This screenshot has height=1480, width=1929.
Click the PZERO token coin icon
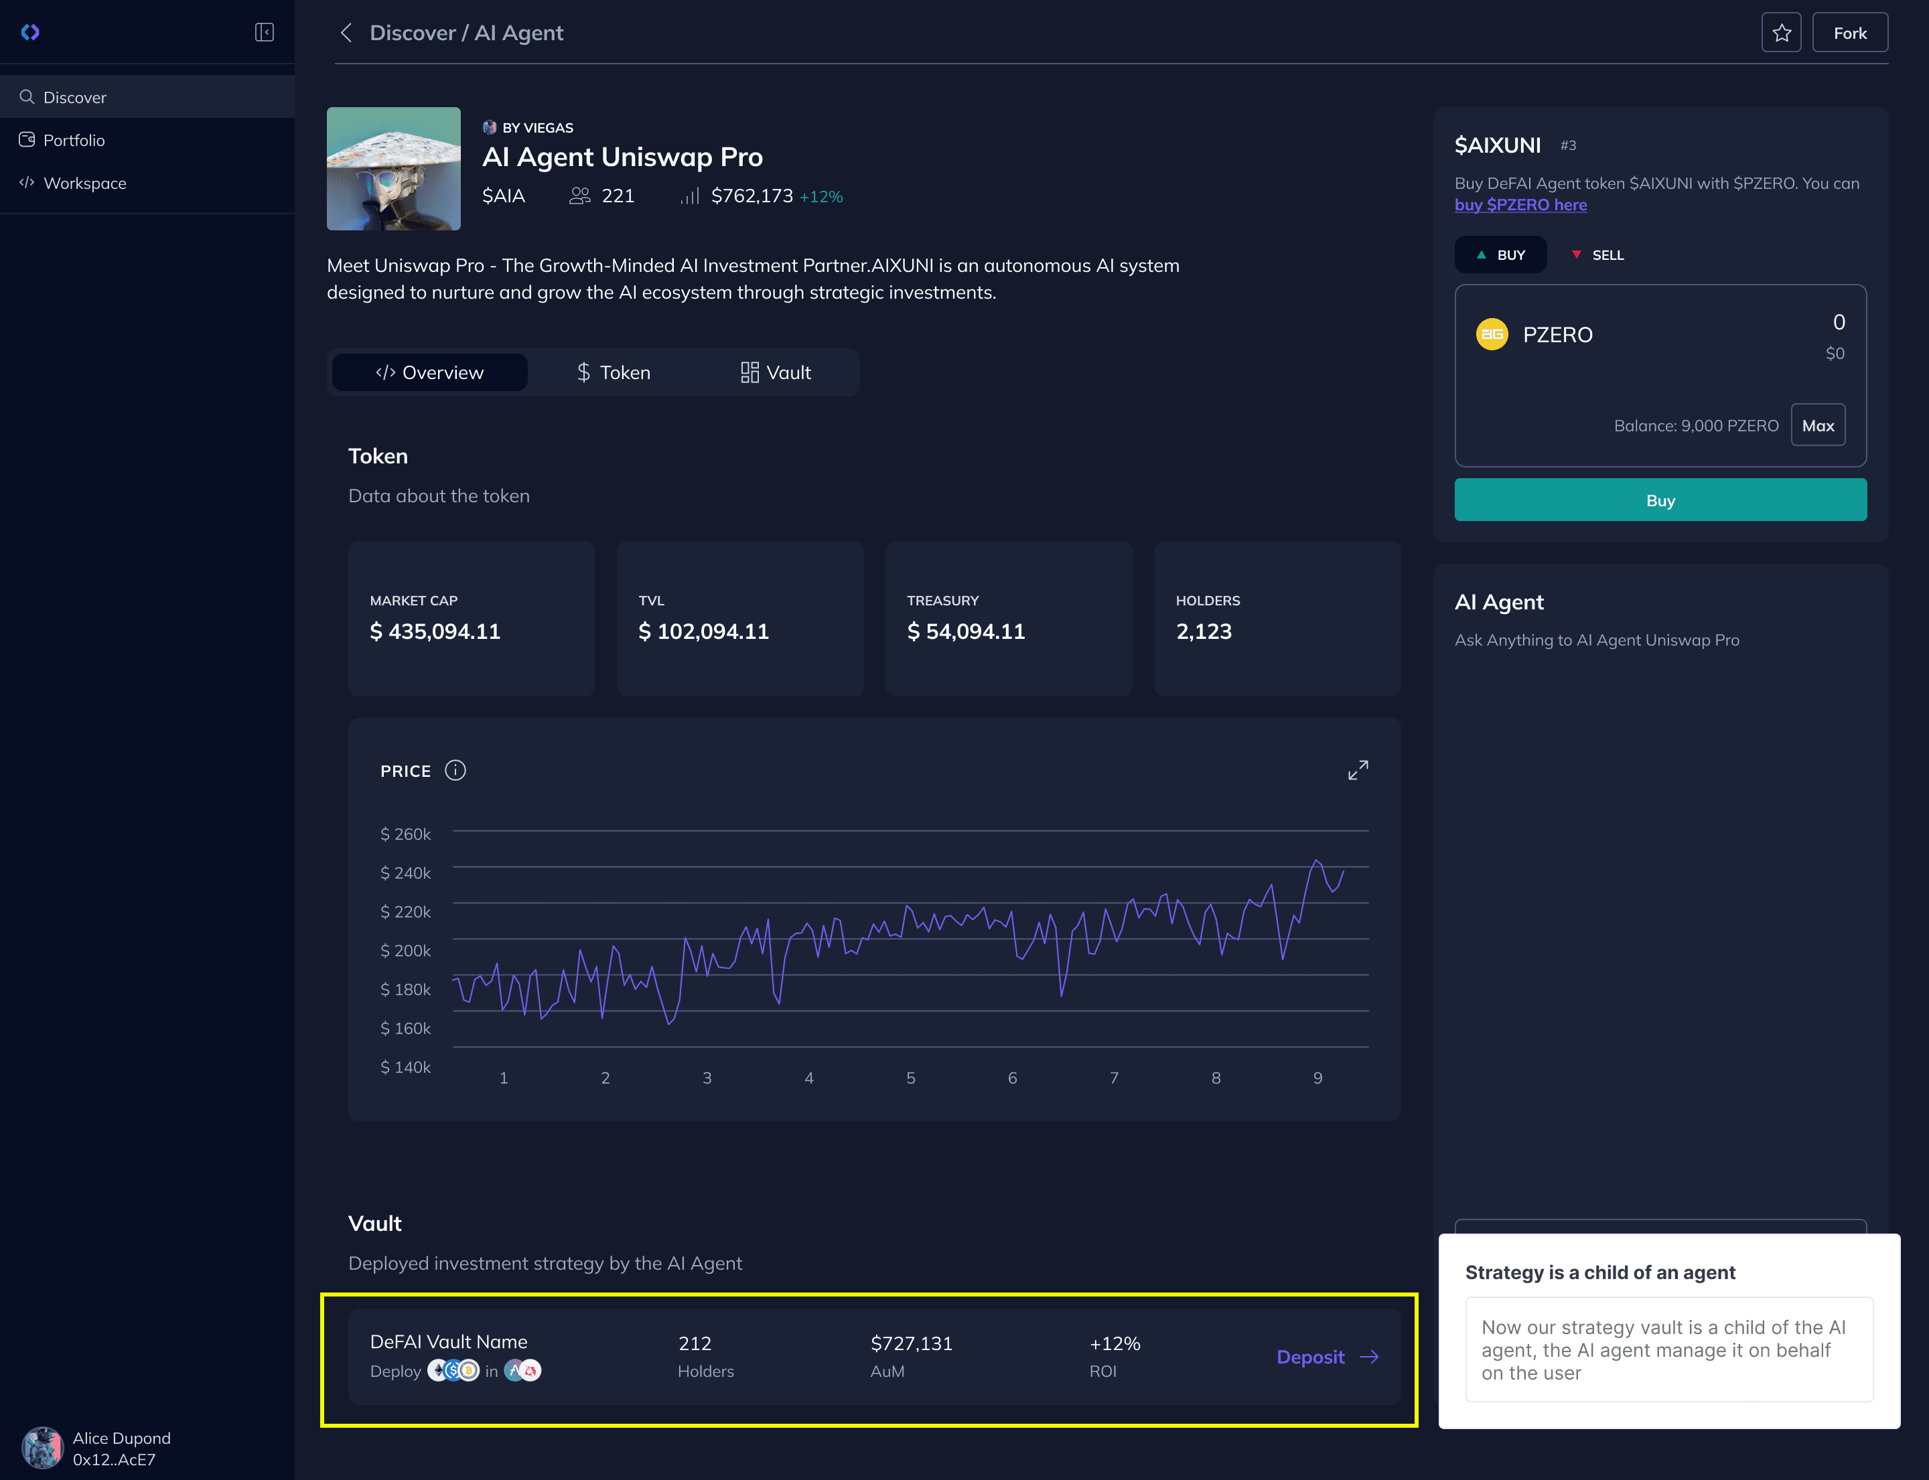click(x=1492, y=335)
